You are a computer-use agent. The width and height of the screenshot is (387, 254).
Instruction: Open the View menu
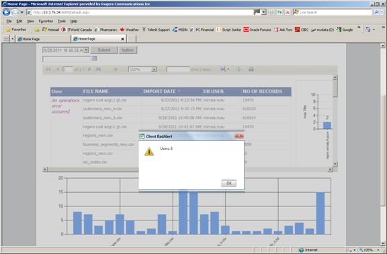pyautogui.click(x=30, y=22)
